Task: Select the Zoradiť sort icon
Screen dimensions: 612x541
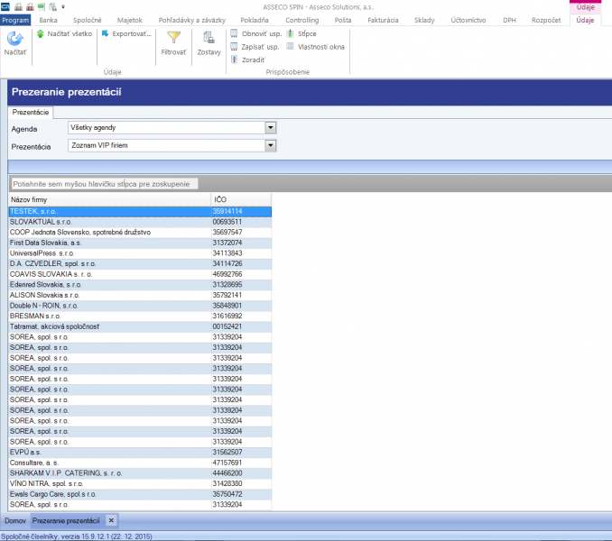Action: [234, 60]
